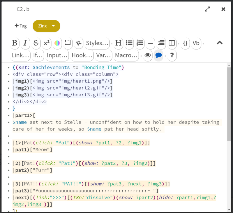Viewport: 233px width, 213px height.
Task: Open the Link… dialog
Action: point(20,55)
